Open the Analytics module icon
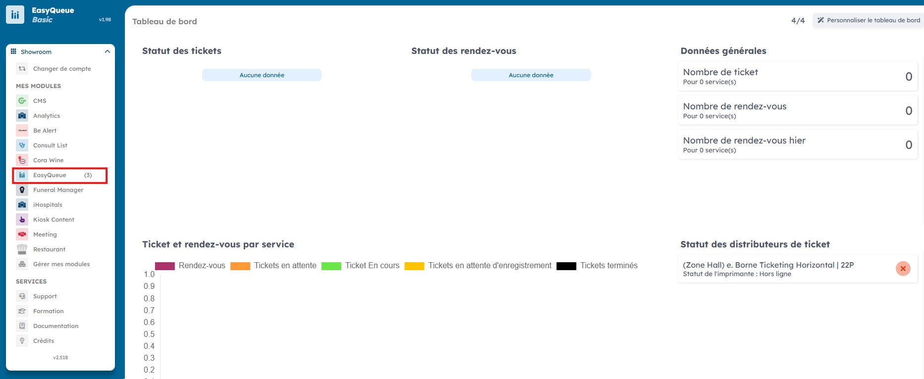Screen dimensions: 924x379 coord(22,116)
